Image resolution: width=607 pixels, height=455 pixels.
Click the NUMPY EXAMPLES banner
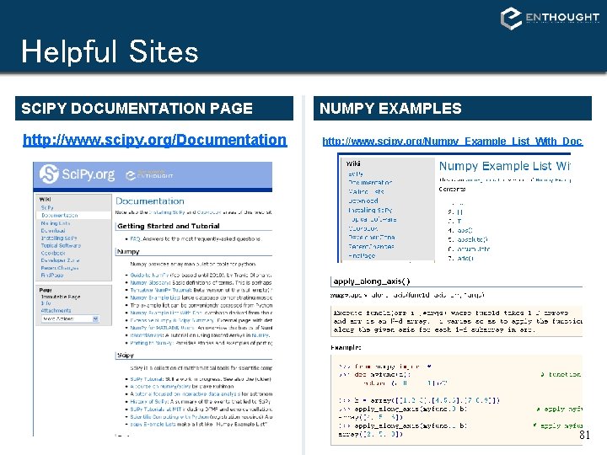point(453,109)
